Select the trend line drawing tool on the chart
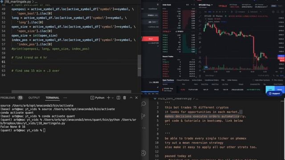Viewport: 285px width, 160px height. (x=200, y=17)
